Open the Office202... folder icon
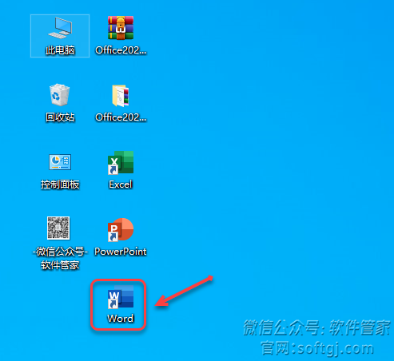Viewport: 394px width, 361px height. pyautogui.click(x=121, y=96)
